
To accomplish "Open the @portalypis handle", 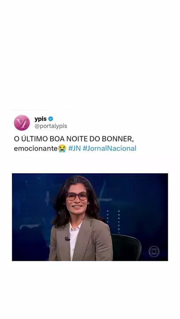I will tap(51, 126).
